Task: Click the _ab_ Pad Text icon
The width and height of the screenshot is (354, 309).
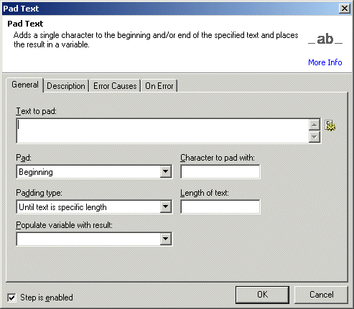Action: pos(325,39)
